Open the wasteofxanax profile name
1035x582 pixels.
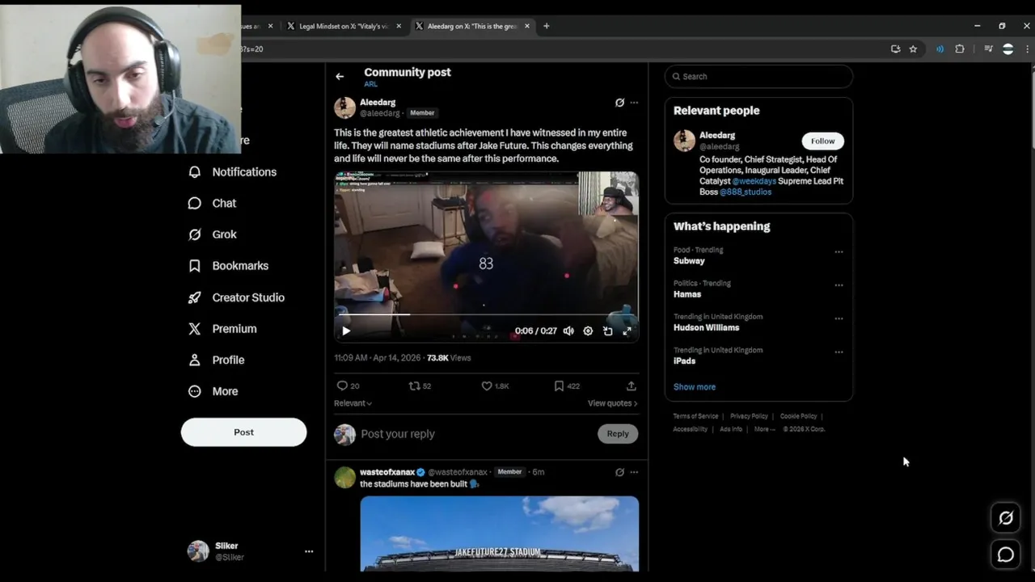pos(387,472)
